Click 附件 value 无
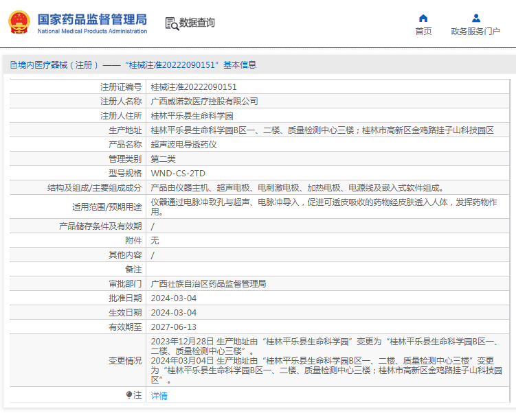Screen dimensions: 516x413 tap(155, 241)
